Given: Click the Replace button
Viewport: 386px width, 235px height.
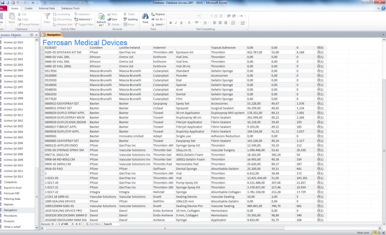Looking at the screenshot, I should coord(158,14).
